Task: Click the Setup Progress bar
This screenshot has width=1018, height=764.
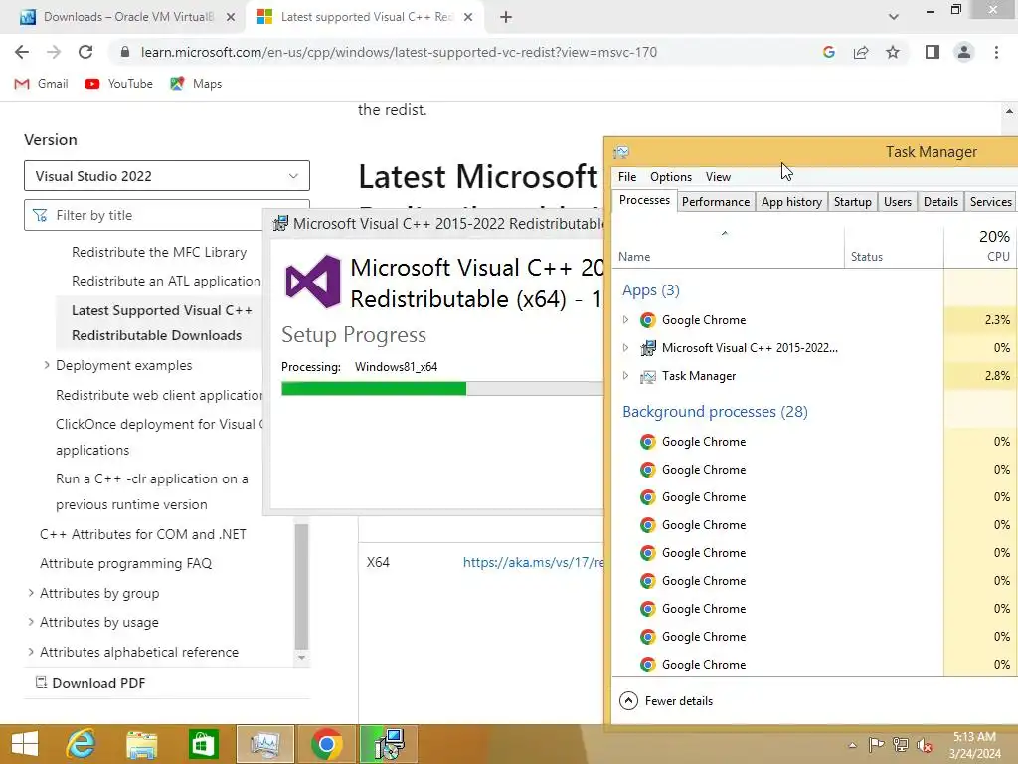Action: coord(442,389)
